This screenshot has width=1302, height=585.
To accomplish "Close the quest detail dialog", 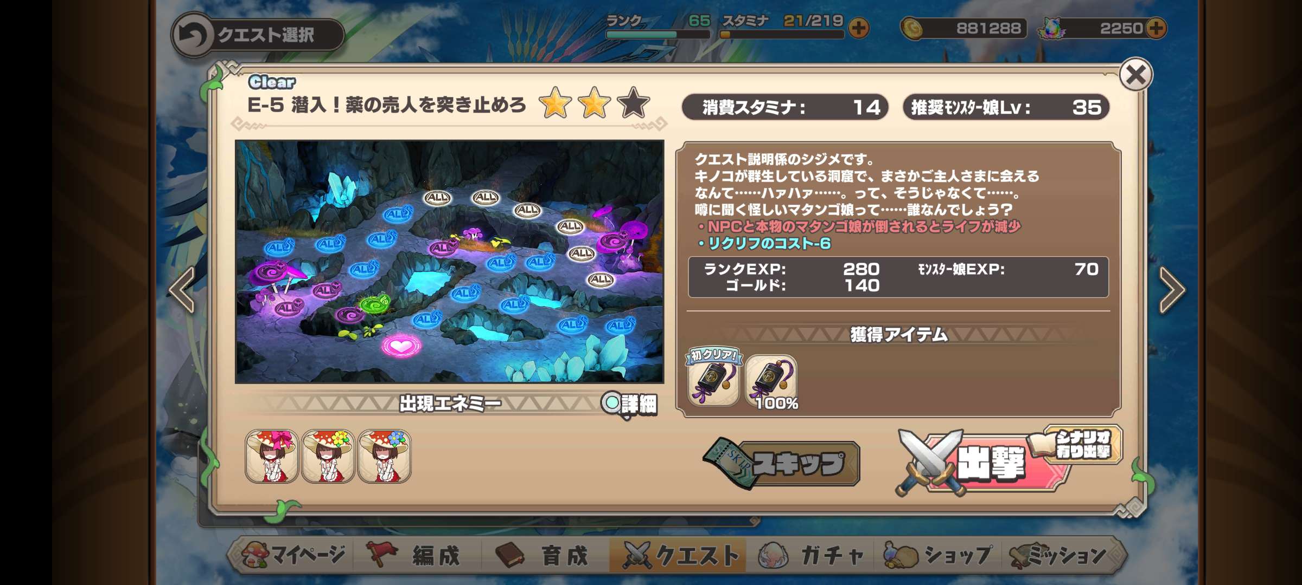I will coord(1136,75).
